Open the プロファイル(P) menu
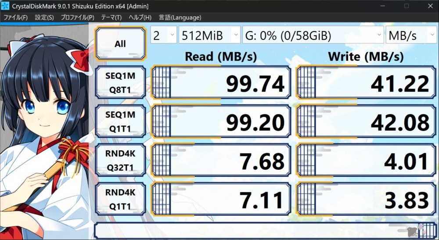 [78, 18]
